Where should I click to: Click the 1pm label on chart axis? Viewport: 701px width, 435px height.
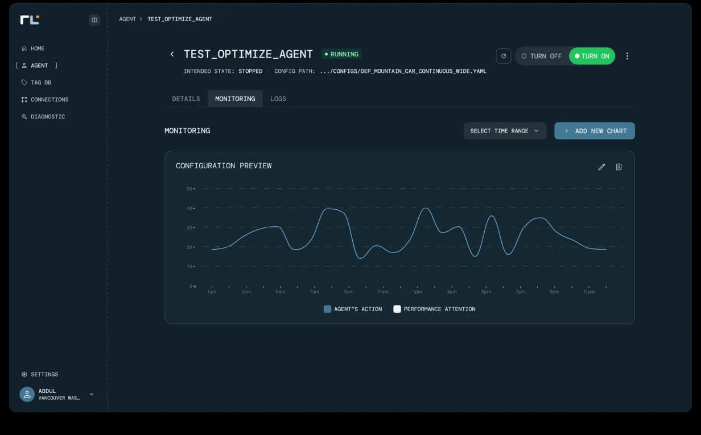417,292
